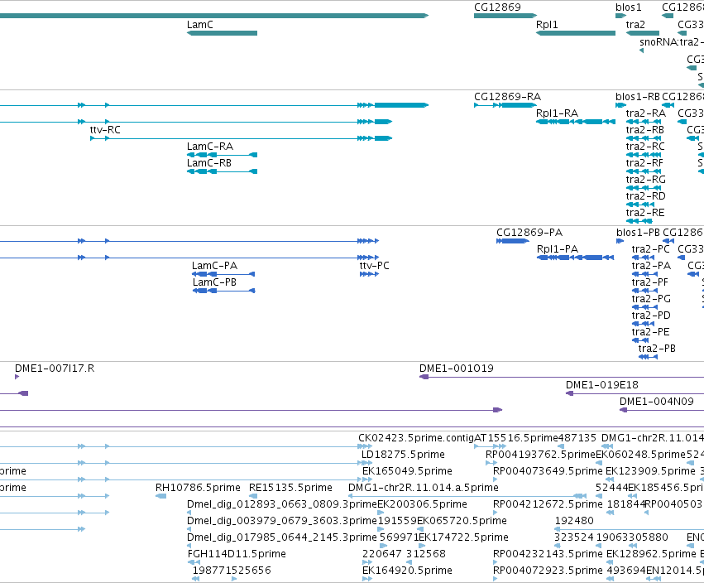Select the CG12869-PA protein label
The image size is (704, 583).
coord(529,233)
